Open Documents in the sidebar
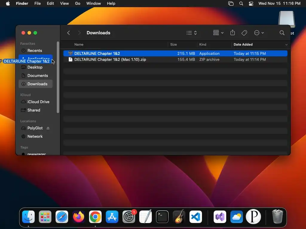This screenshot has width=306, height=229. 36,75
